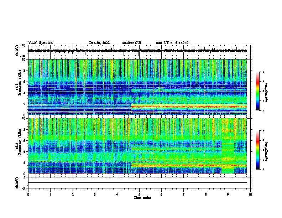Click the ch.1 colorbar "log(PSD)(V²/Hz)" label

coord(267,93)
